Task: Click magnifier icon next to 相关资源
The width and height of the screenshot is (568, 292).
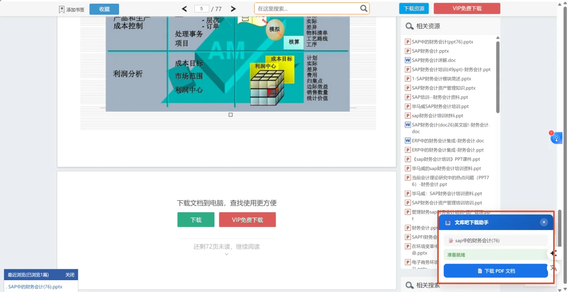Action: pyautogui.click(x=409, y=26)
